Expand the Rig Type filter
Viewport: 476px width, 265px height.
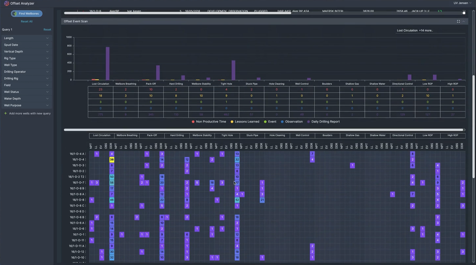pyautogui.click(x=26, y=58)
